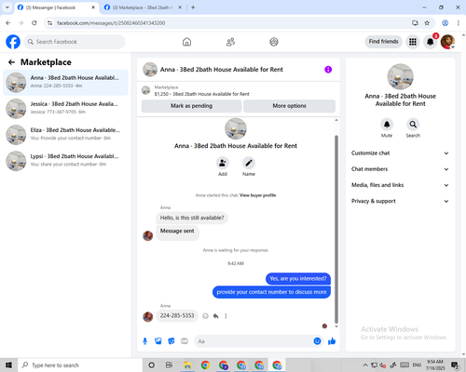Image resolution: width=466 pixels, height=372 pixels.
Task: Click the voice clip microphone icon
Action: click(x=144, y=341)
